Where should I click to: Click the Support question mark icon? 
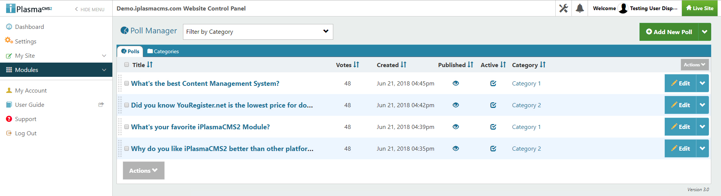point(9,119)
